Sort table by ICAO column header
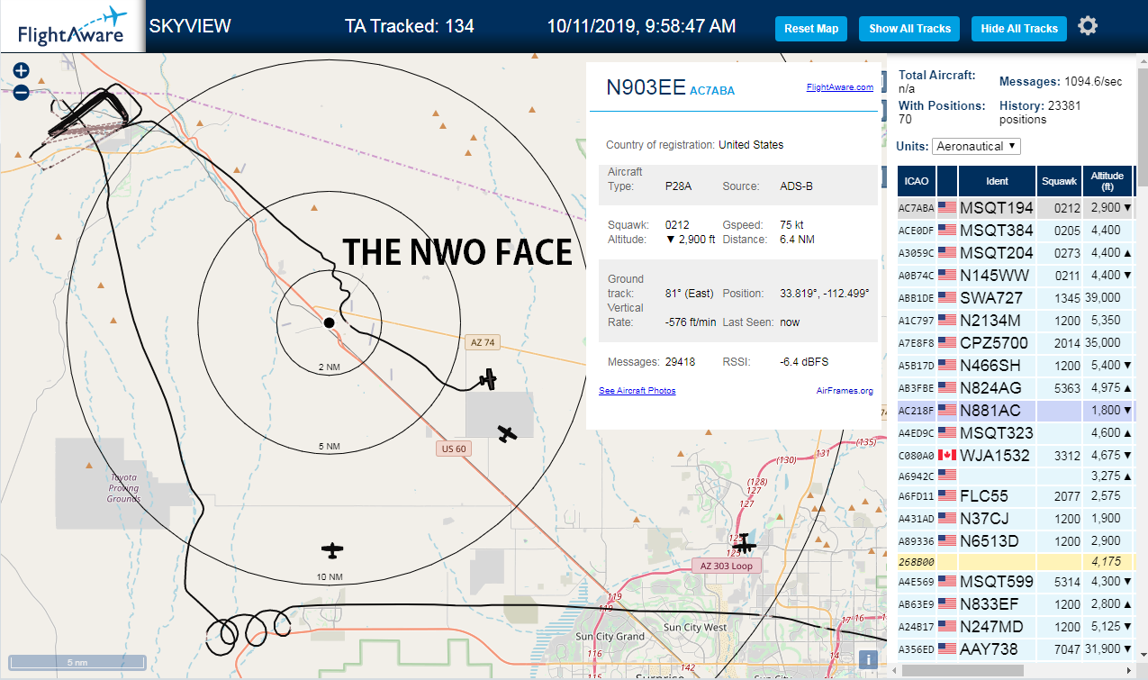 916,180
